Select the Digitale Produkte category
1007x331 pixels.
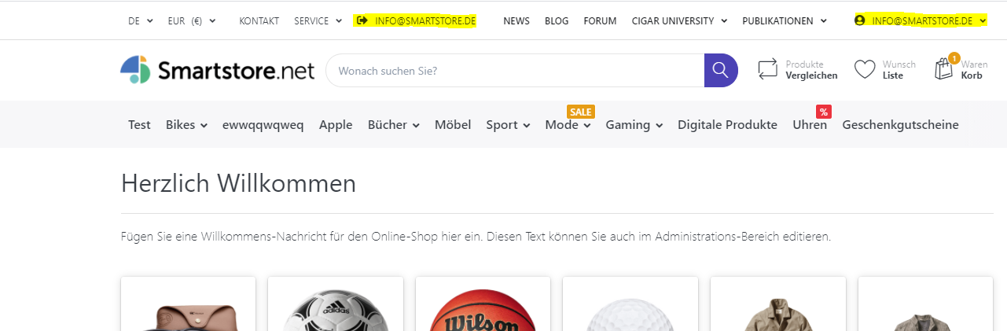click(x=727, y=125)
